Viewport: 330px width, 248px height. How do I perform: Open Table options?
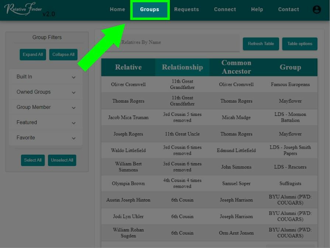pos(300,44)
